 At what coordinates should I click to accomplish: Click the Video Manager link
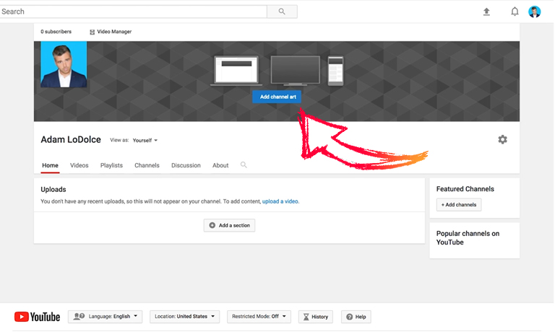pos(114,32)
